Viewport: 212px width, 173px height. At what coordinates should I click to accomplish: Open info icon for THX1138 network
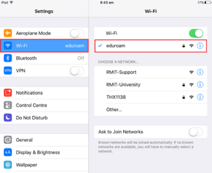(x=200, y=97)
